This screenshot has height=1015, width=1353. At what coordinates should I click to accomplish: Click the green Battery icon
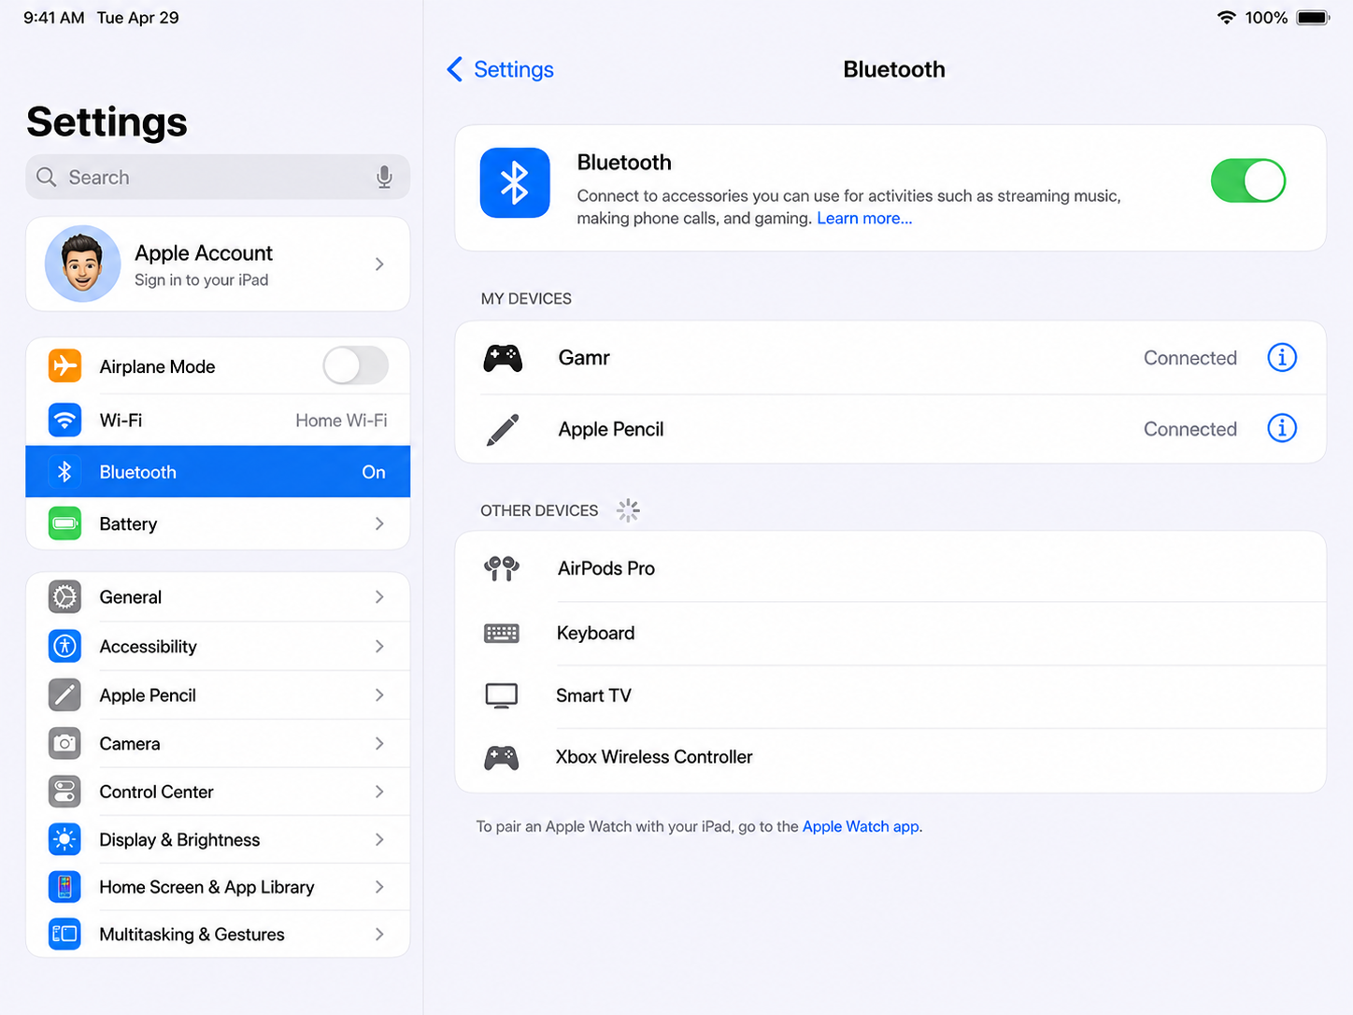click(x=64, y=523)
